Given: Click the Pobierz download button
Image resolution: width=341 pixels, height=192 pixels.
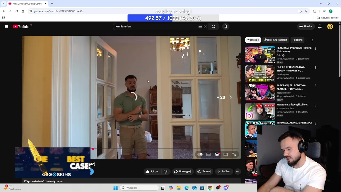Looking at the screenshot, I should (x=224, y=171).
